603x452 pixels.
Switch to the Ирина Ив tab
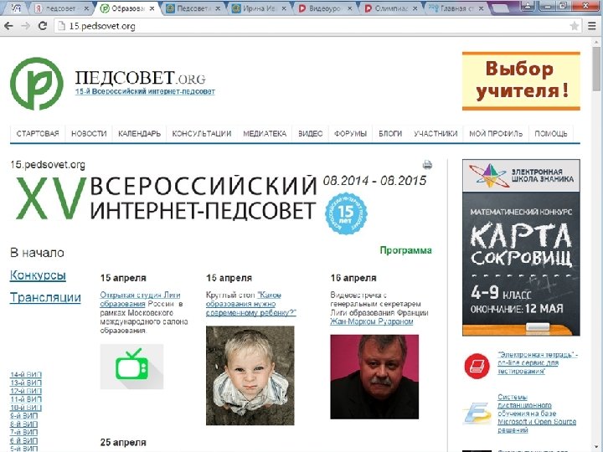click(x=260, y=8)
